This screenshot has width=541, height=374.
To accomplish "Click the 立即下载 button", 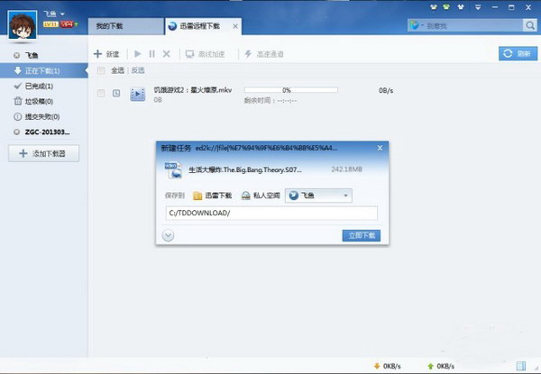I will click(362, 235).
